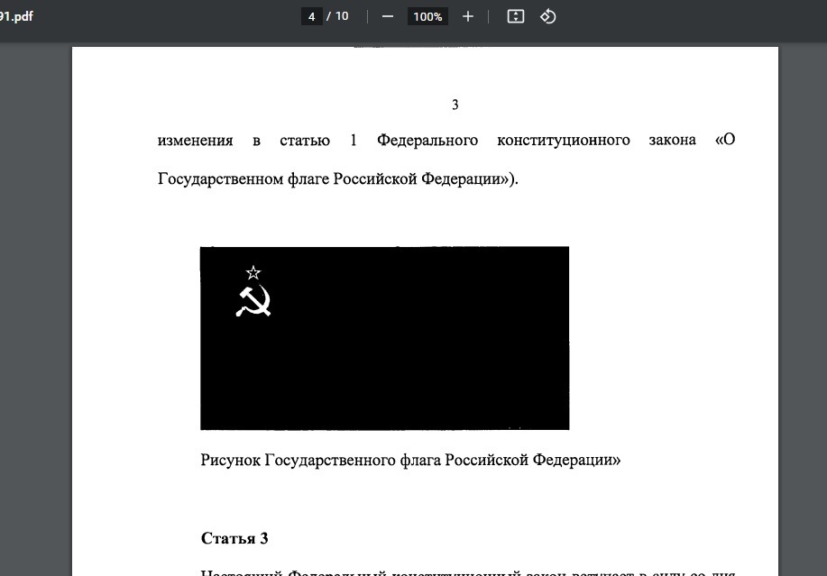The image size is (827, 576).
Task: Click the word конституционного in the first paragraph
Action: [564, 140]
